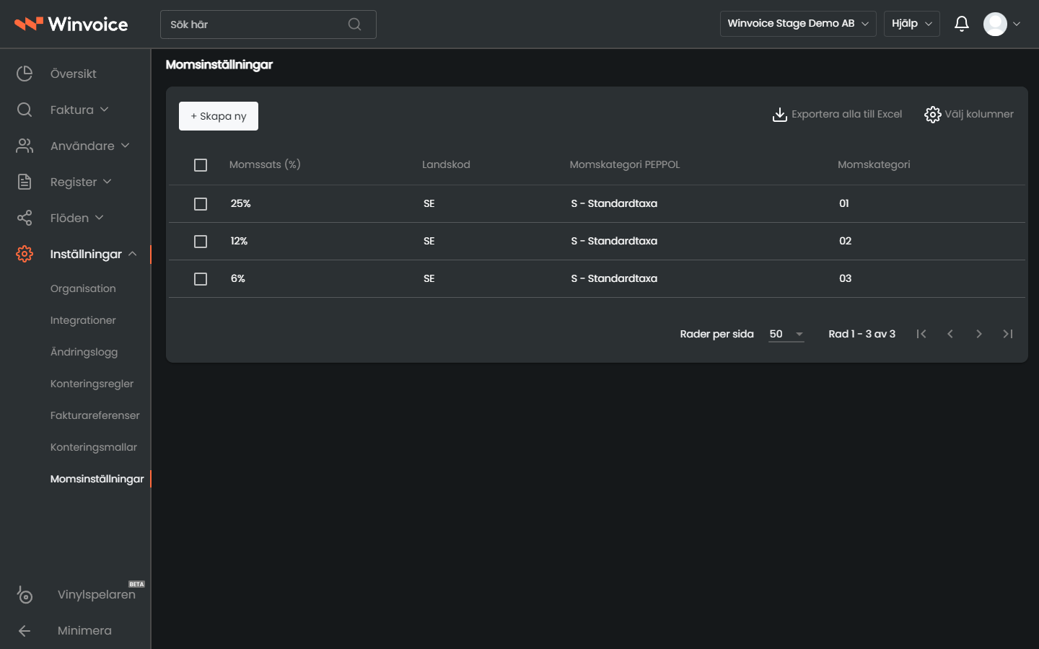Click the Översikt pie chart icon

point(25,74)
